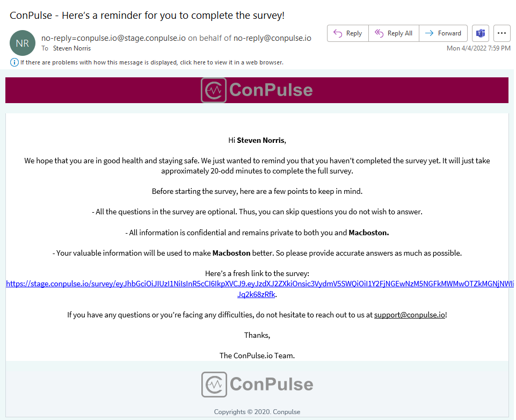Open the more actions ellipsis menu
The height and width of the screenshot is (420, 516).
tap(502, 33)
